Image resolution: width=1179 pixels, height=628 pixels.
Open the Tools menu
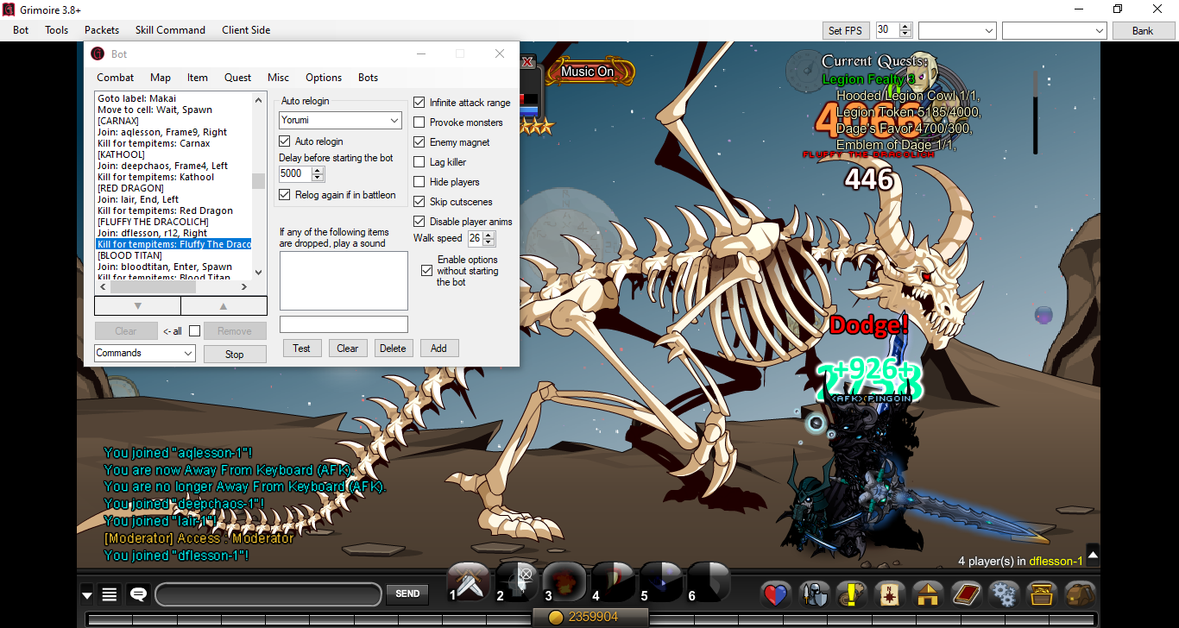tap(57, 30)
